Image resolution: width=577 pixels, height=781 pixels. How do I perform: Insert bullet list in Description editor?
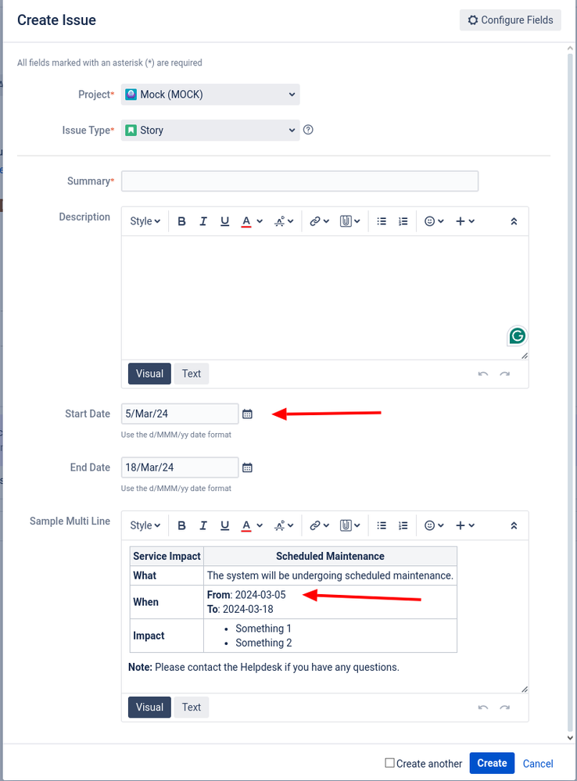[x=382, y=221]
